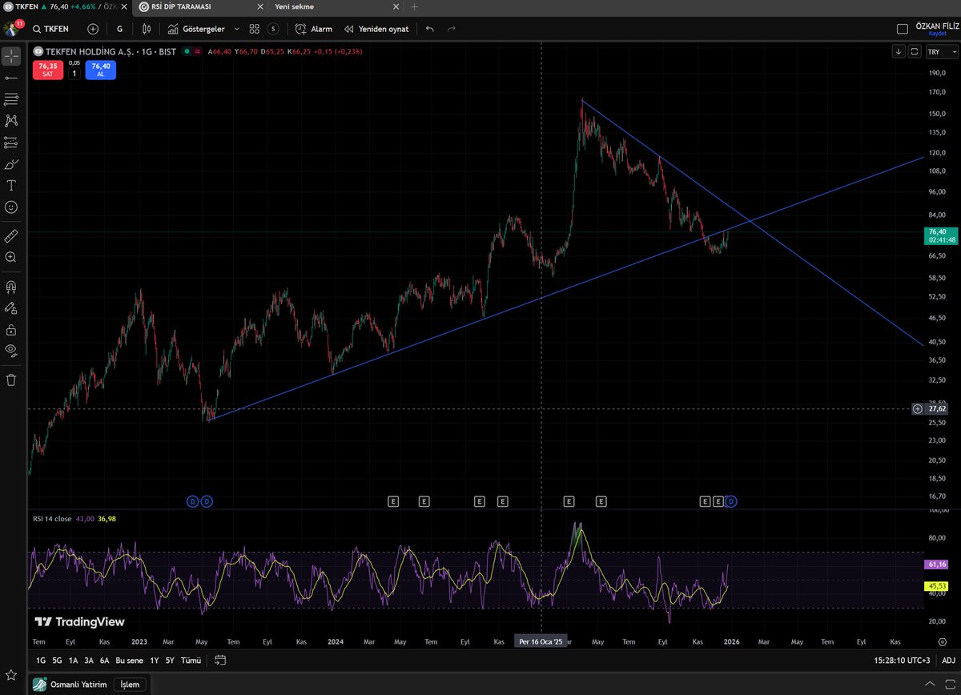Select the crosshair cursor tool
The image size is (961, 695).
tap(11, 56)
